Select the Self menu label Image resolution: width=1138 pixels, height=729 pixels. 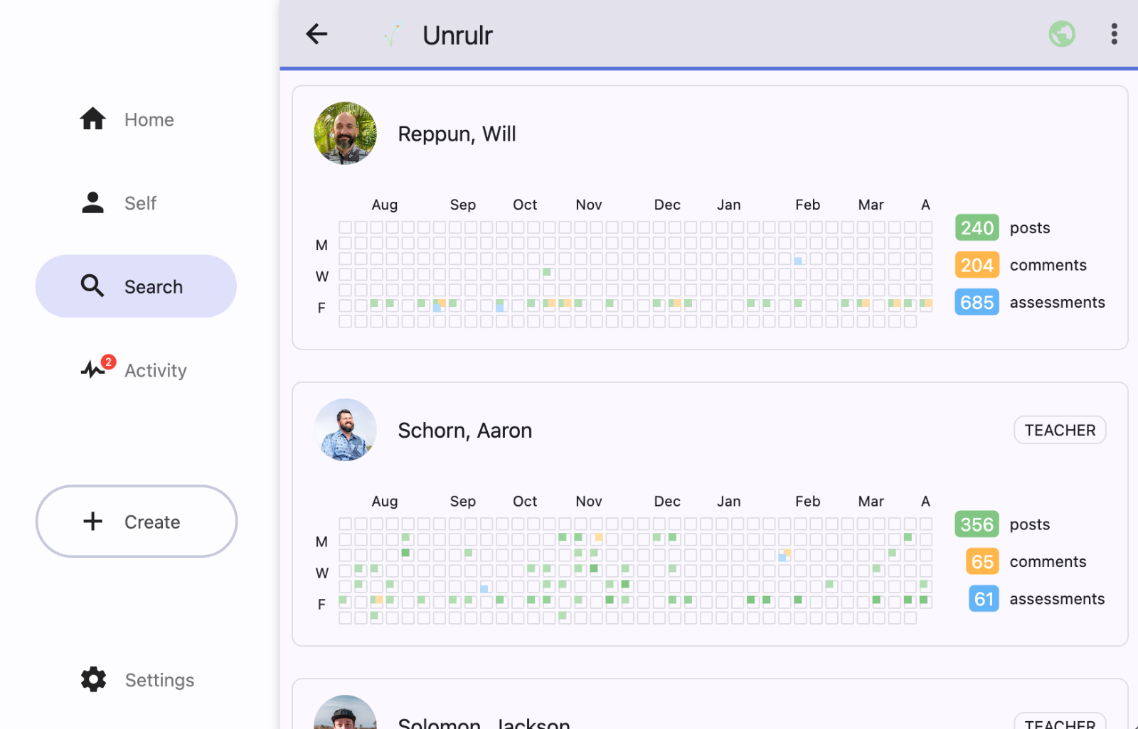point(140,204)
